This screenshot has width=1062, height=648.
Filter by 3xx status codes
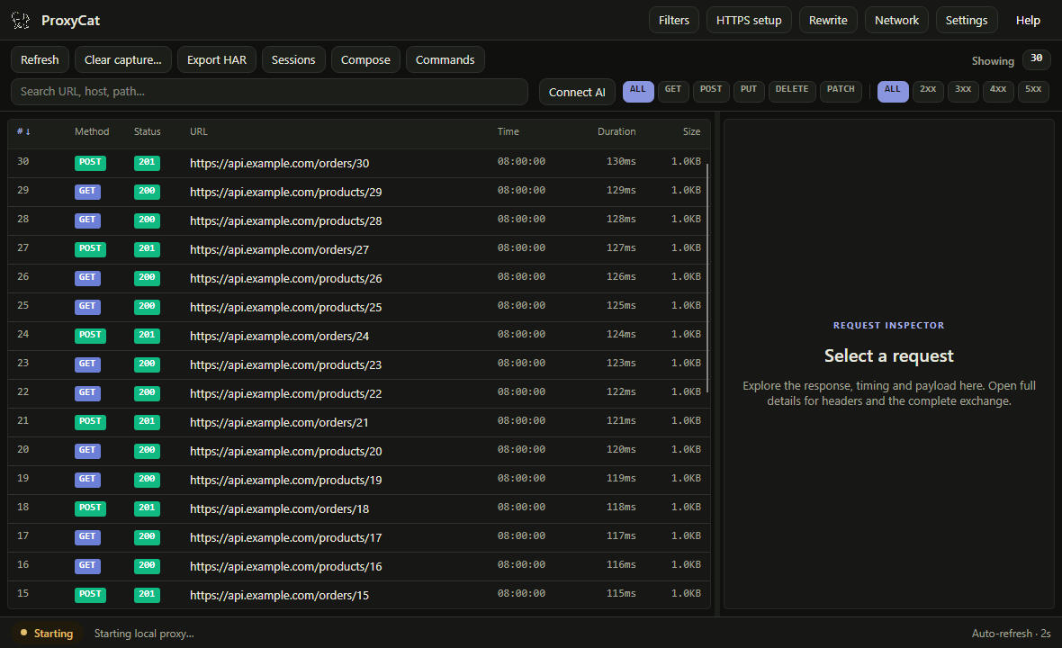pyautogui.click(x=963, y=92)
